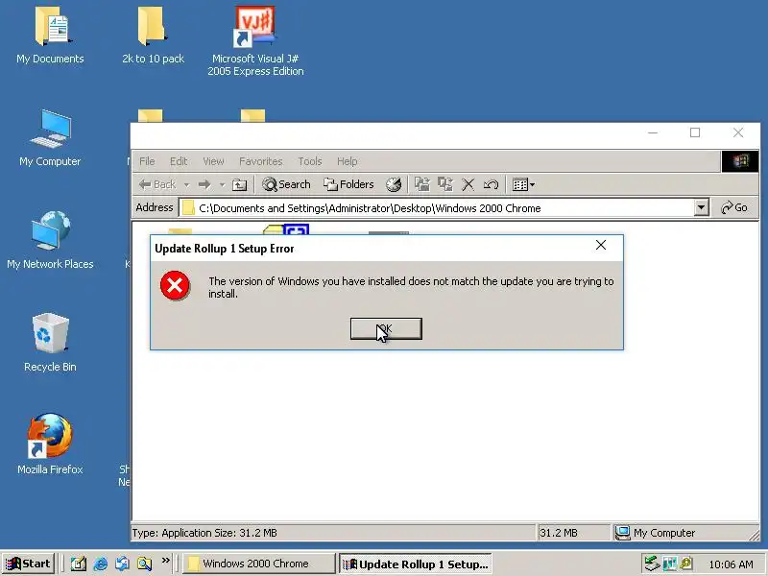
Task: Launch Outlook Express from quick launch
Action: 122,564
